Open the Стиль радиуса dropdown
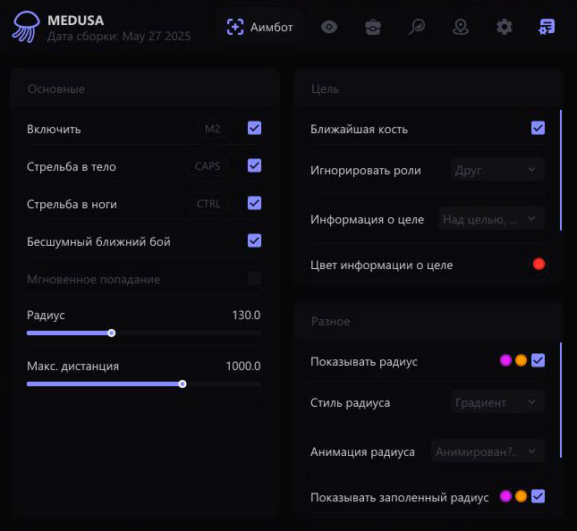The width and height of the screenshot is (577, 531). (496, 402)
